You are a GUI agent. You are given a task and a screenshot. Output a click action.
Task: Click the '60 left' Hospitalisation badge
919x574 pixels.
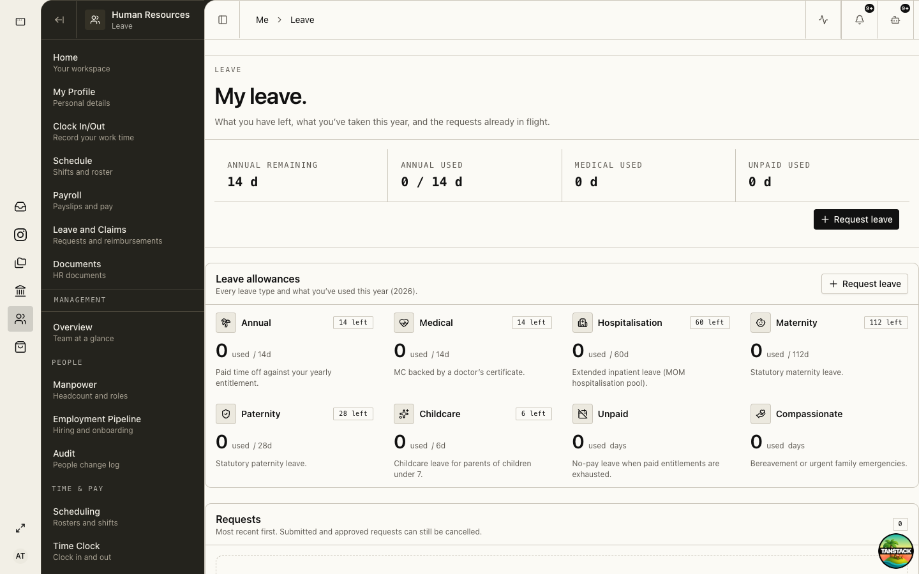(710, 323)
